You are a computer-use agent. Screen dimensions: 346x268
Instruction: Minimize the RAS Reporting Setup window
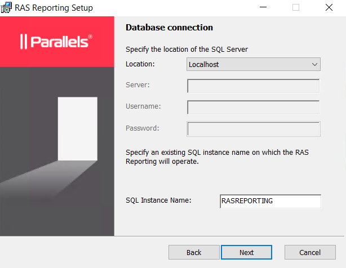click(x=262, y=8)
